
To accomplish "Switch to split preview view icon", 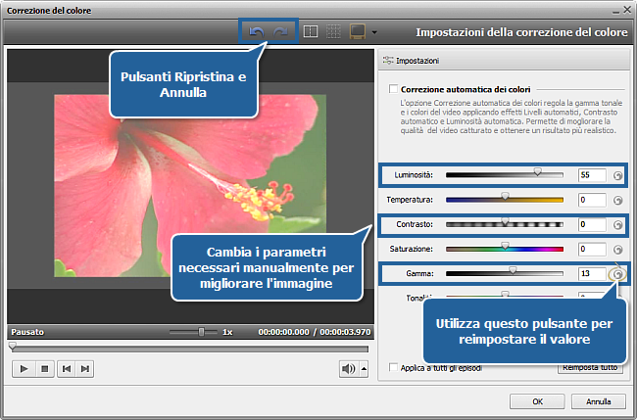I will [x=310, y=32].
